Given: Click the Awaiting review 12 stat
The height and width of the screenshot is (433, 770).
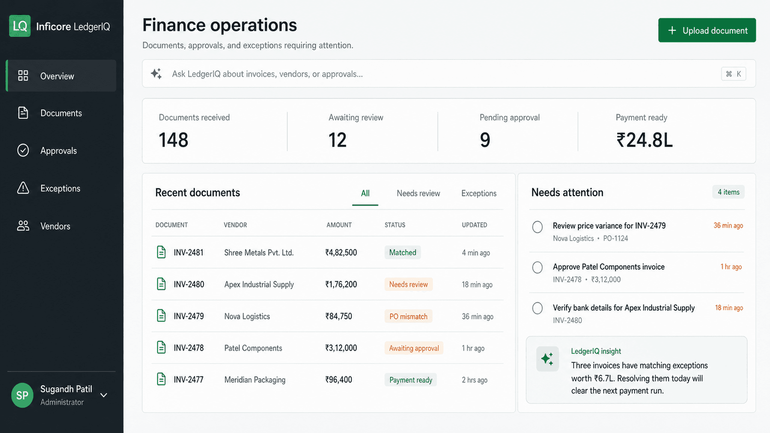Looking at the screenshot, I should point(356,131).
